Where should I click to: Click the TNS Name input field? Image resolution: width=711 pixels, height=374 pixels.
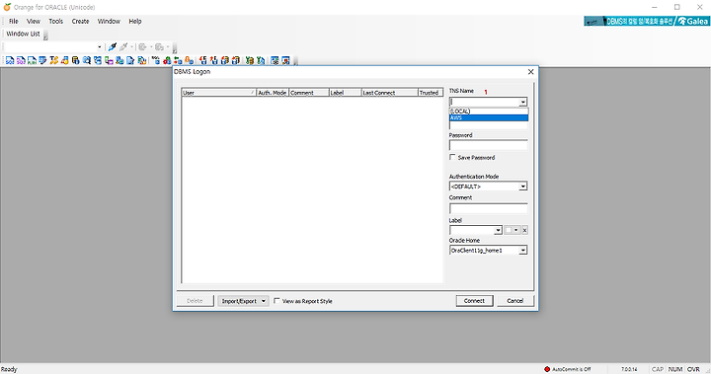tap(484, 102)
